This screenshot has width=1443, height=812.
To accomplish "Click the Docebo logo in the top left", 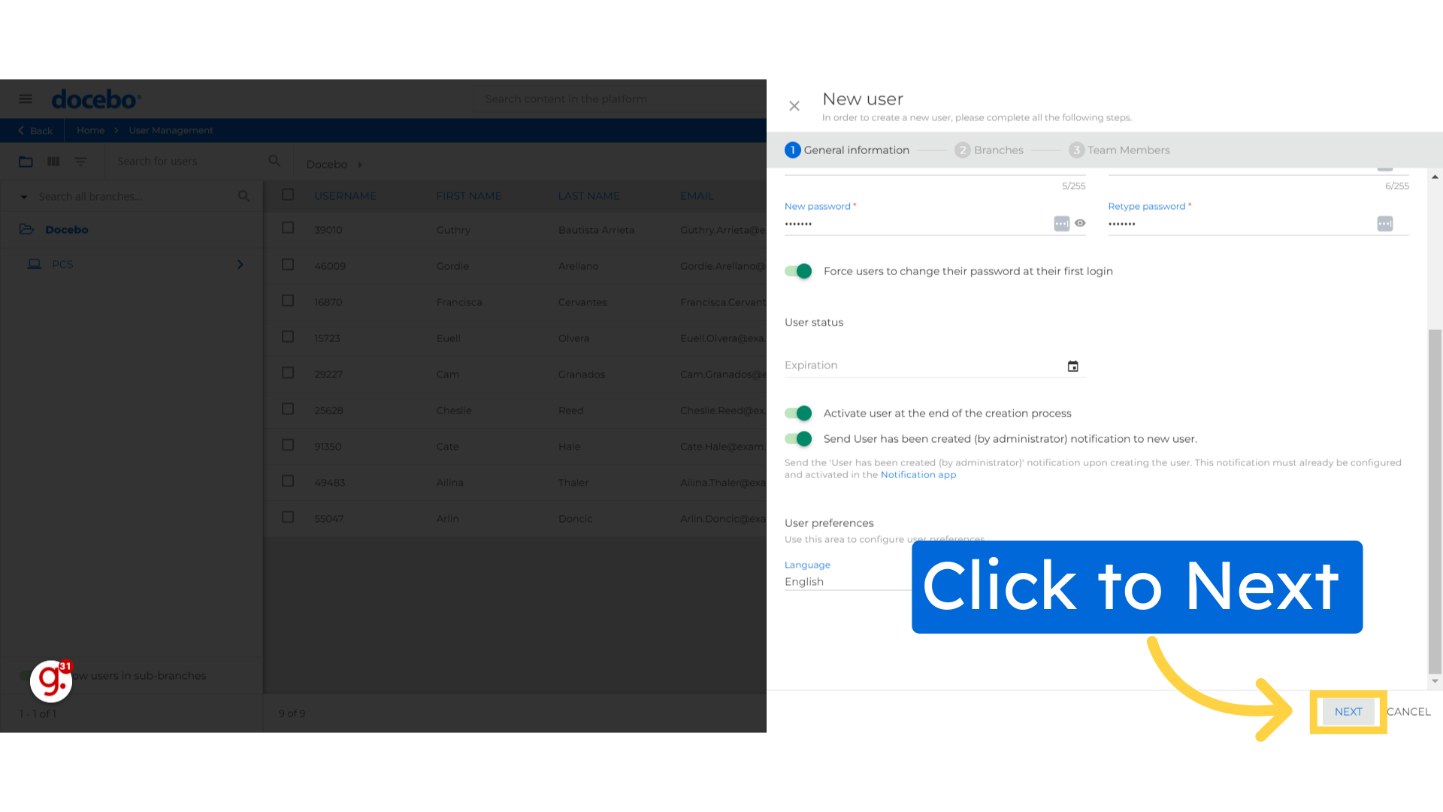I will (x=95, y=98).
